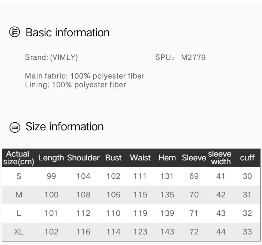
Task: Click the Waist column header
Action: 140,158
